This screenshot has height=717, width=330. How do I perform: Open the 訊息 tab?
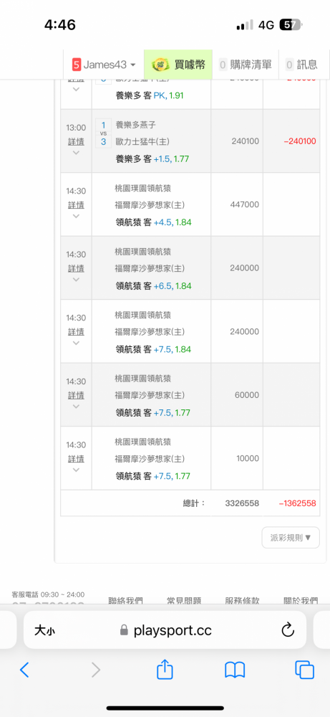click(301, 65)
